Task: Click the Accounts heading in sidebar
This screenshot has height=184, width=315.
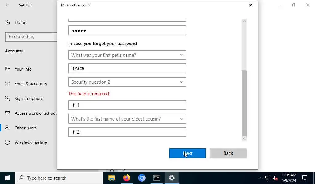Action: 14,51
